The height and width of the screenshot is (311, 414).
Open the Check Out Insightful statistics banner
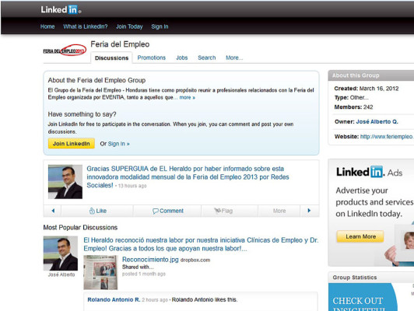pyautogui.click(x=363, y=297)
